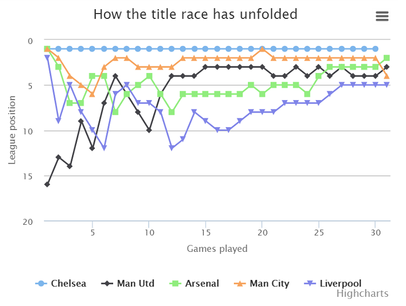Image resolution: width=406 pixels, height=306 pixels.
Task: Click Arsenal's last data point at game 31
Action: [x=387, y=58]
